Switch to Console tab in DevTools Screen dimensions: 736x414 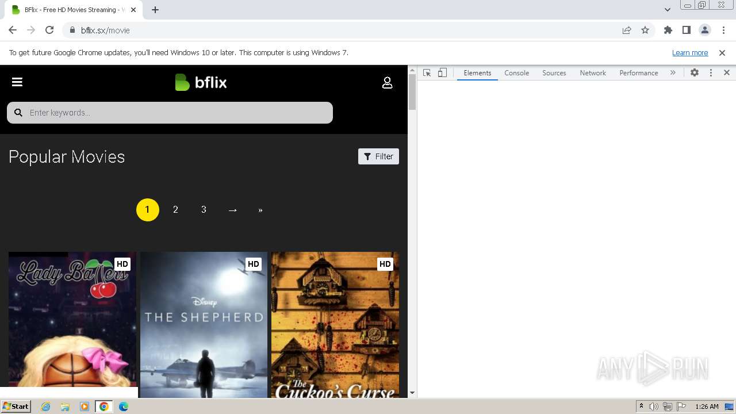[516, 73]
